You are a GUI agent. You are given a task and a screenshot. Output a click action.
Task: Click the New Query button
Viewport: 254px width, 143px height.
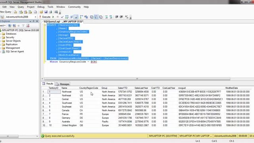6,12
